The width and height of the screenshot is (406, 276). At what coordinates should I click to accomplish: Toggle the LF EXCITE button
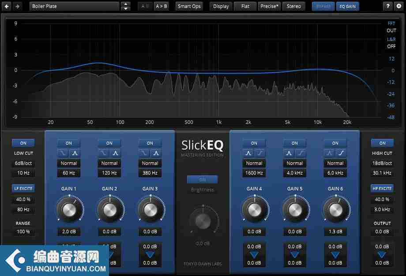coord(23,189)
